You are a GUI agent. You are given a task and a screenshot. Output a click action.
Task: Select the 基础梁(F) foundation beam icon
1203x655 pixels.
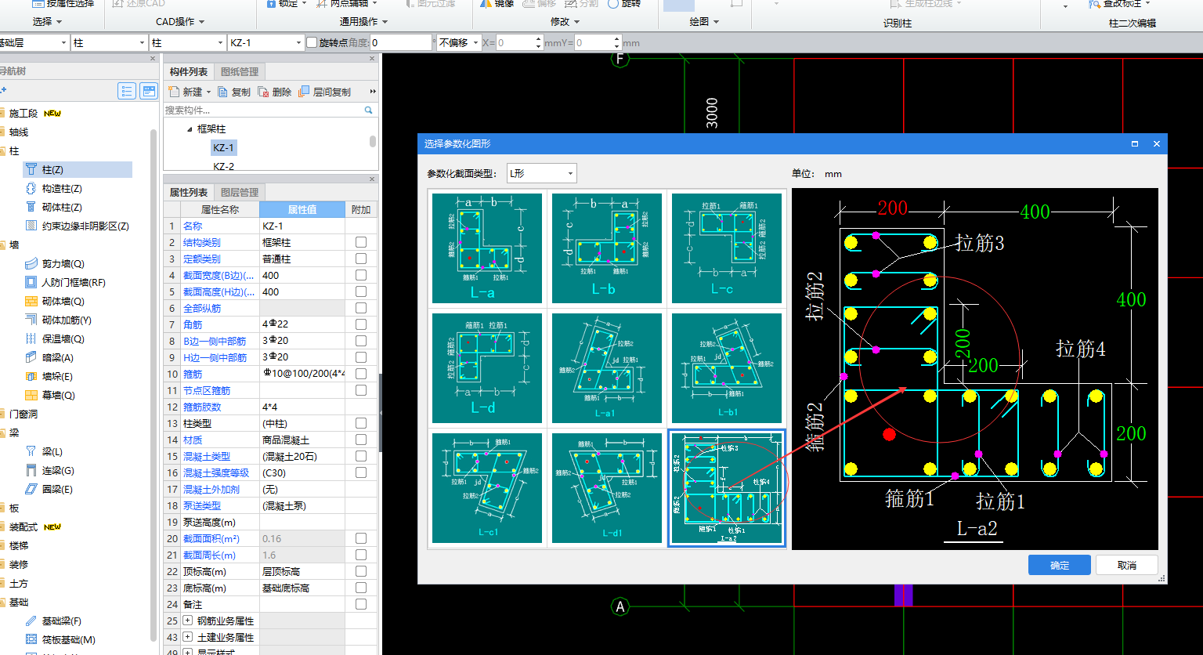pos(31,621)
